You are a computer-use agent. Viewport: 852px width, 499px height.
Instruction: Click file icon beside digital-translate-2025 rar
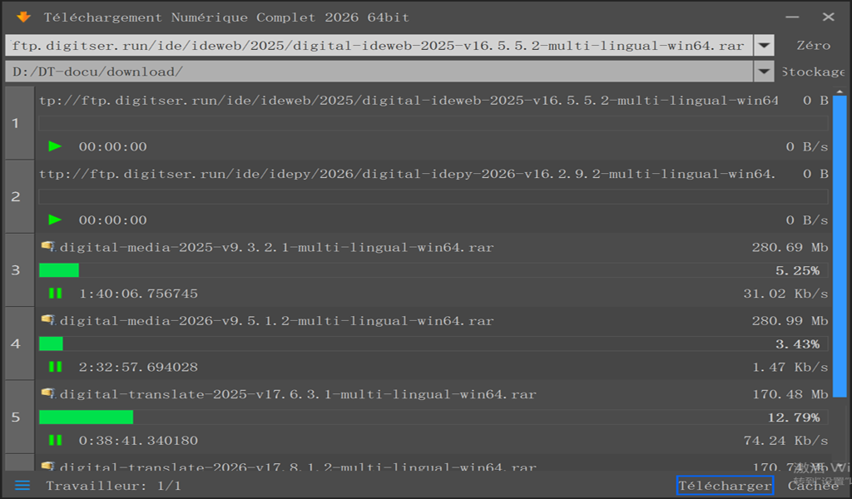pos(47,393)
